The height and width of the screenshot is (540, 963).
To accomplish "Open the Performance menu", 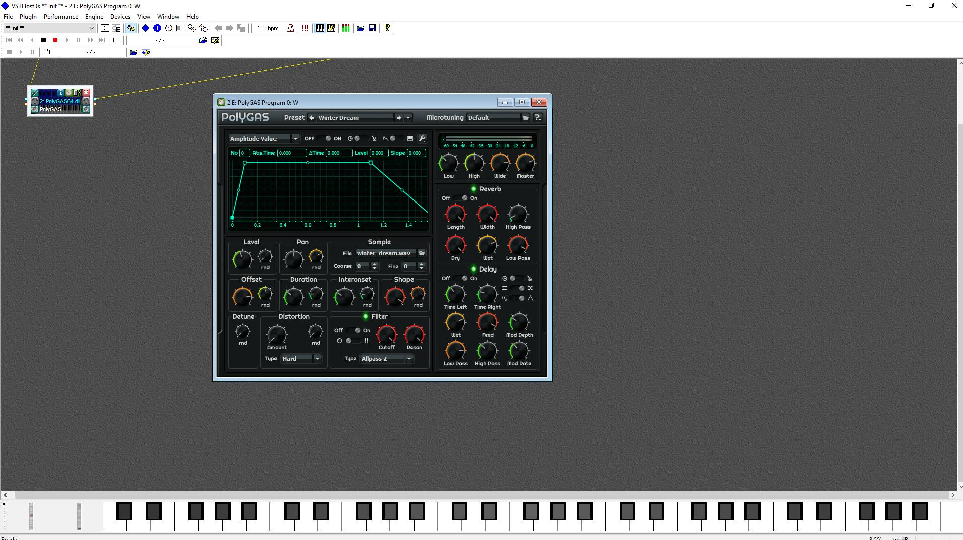I will [x=60, y=16].
